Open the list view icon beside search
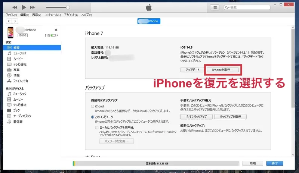 pyautogui.click(x=215, y=7)
